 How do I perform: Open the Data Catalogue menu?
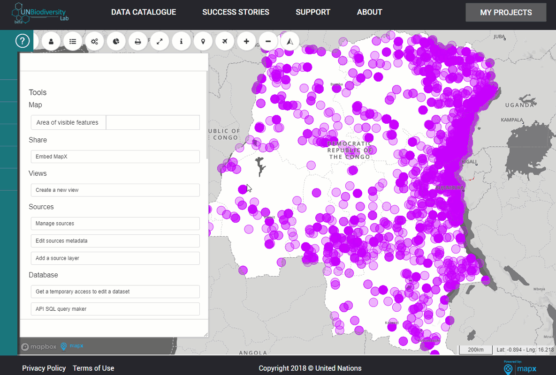[x=144, y=12]
